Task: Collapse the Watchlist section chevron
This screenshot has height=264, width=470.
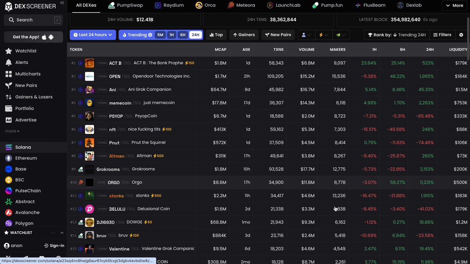Action: [x=62, y=233]
